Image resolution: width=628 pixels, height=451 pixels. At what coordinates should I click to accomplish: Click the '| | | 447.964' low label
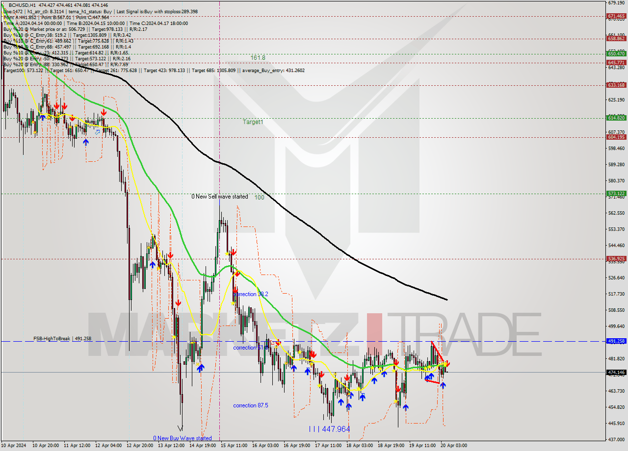pyautogui.click(x=330, y=429)
